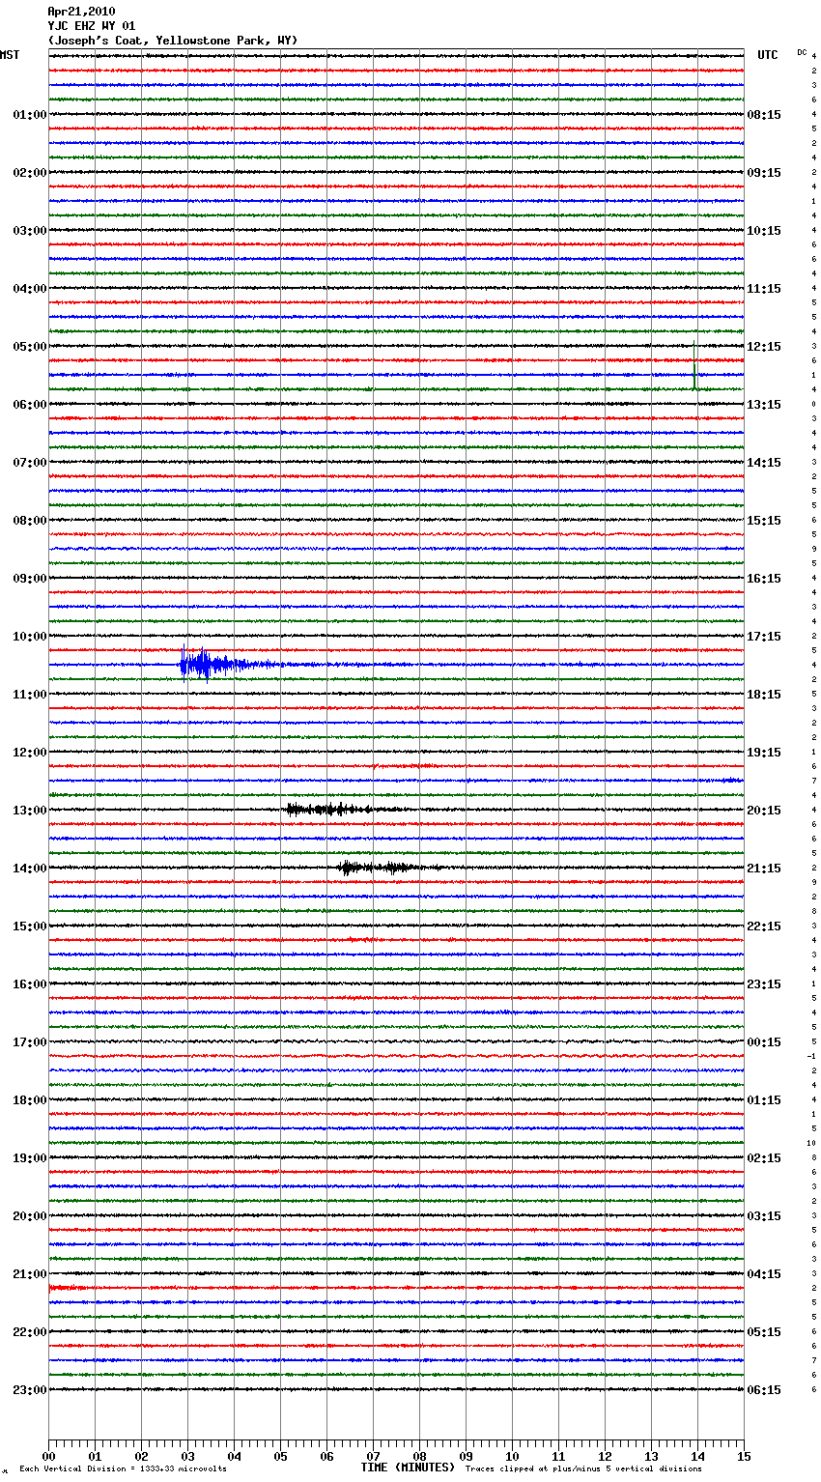821x1482 pixels.
Task: Click the 03:15 UTC time label
Action: 764,1216
